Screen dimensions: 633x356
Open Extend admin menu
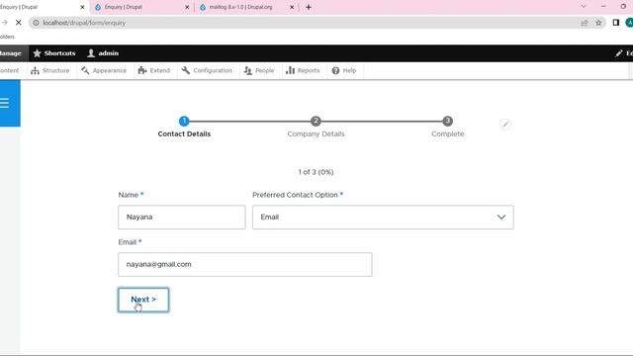(154, 70)
